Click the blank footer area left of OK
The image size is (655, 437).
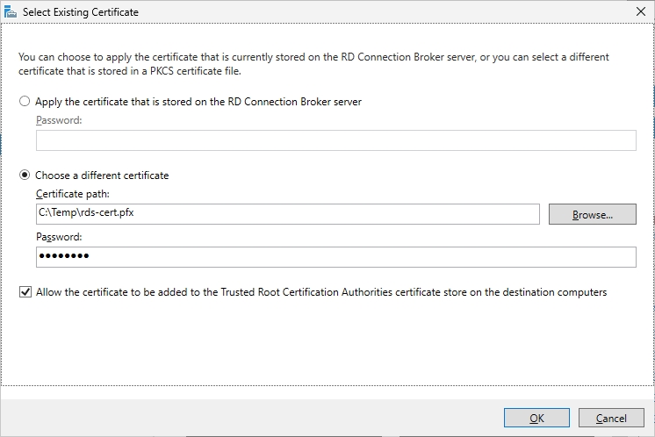tap(246, 419)
